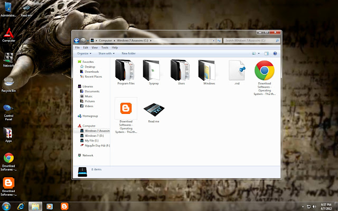Open the Edit menu
The width and height of the screenshot is (338, 211).
point(86,47)
